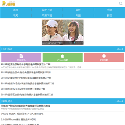125x125 pixels.
Task: Open 苹果用户称电池续航时间大幅度减少 headline
Action: [x=25, y=106]
